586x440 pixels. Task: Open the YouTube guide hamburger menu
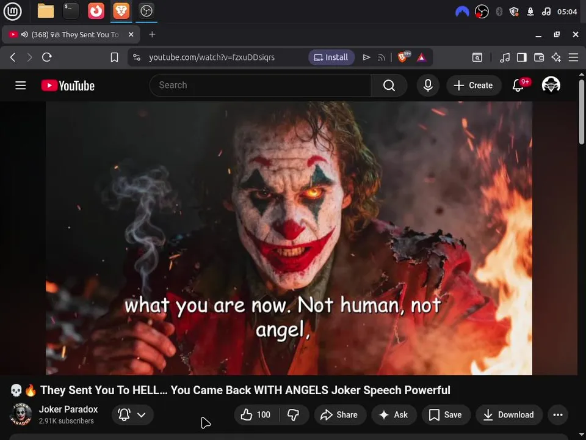coord(21,86)
